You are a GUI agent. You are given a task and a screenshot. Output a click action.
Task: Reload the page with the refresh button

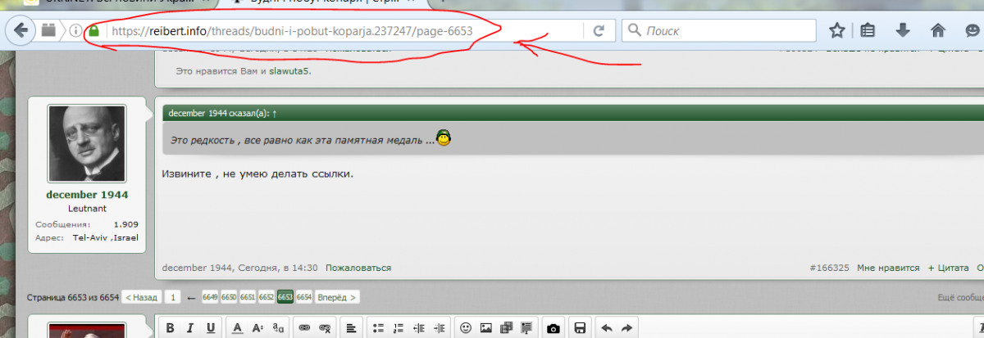point(599,31)
